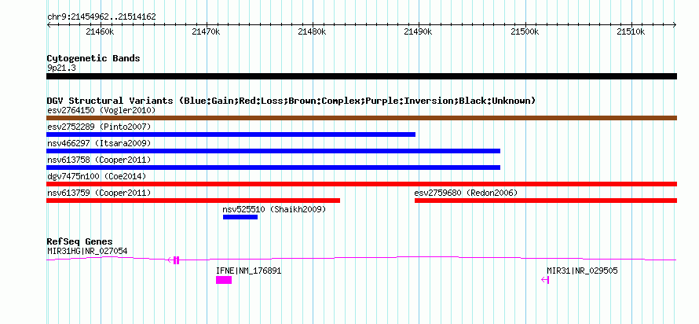Viewport: 699px width, 324px height.
Task: Click the black 9p21.3 cytogenetic band bar
Action: tap(361, 76)
